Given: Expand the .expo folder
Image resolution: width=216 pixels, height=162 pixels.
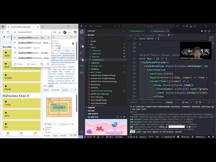Looking at the screenshot, I should coord(106,38).
